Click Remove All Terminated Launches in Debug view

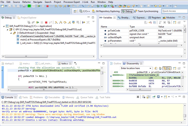29,22
